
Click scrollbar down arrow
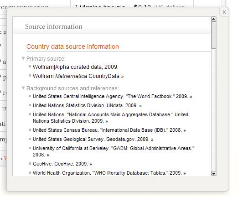pyautogui.click(x=213, y=173)
